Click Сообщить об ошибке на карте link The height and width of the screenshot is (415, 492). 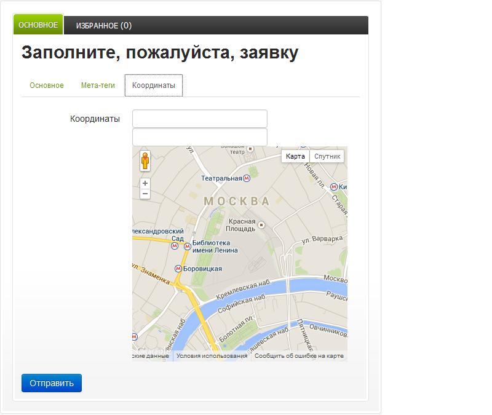(x=299, y=356)
